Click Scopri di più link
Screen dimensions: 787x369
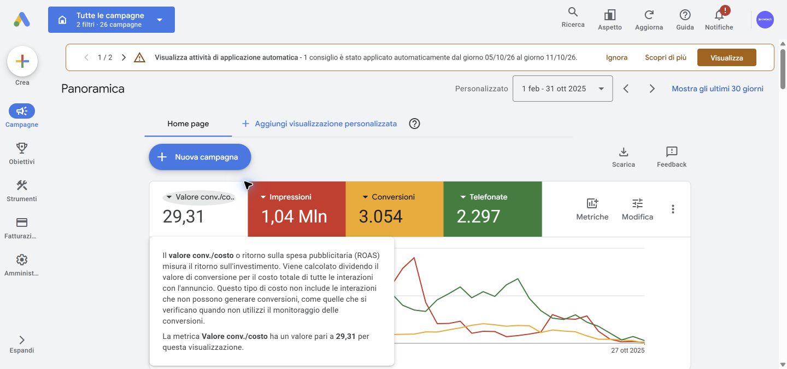pos(666,57)
